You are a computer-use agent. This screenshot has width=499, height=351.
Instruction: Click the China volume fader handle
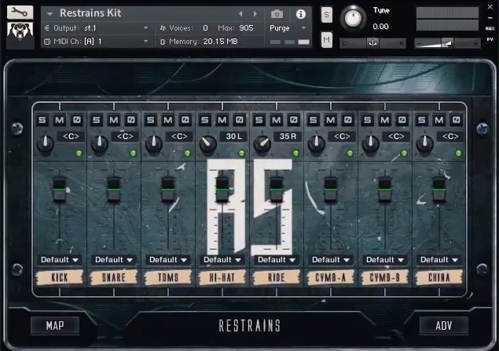[439, 190]
